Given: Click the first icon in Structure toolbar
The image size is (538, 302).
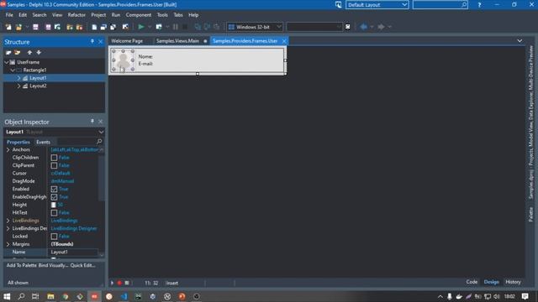Looking at the screenshot, I should click(8, 52).
